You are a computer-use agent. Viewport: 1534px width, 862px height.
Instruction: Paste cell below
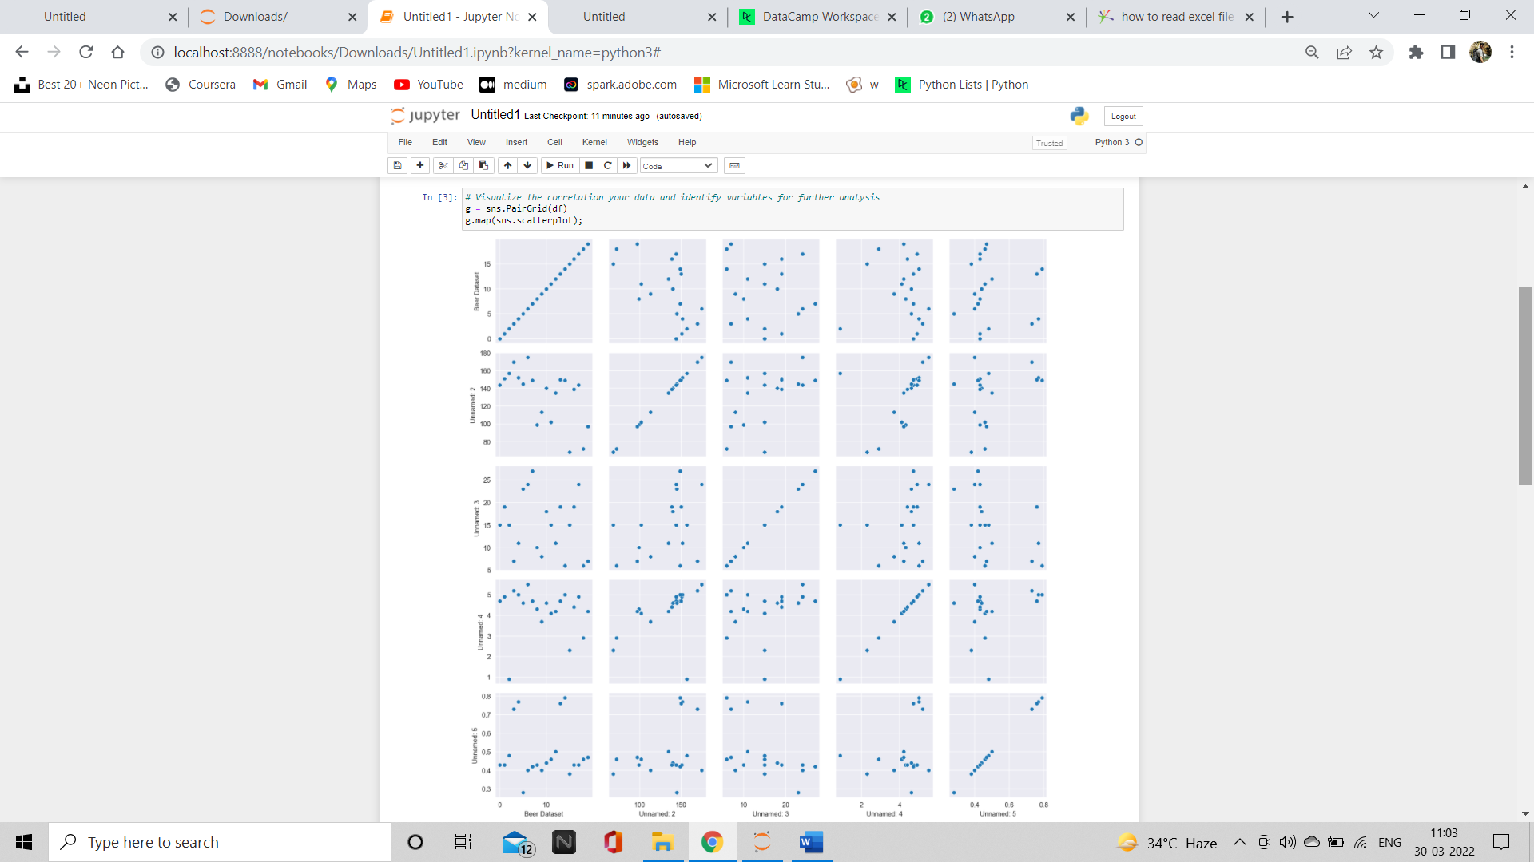point(483,165)
